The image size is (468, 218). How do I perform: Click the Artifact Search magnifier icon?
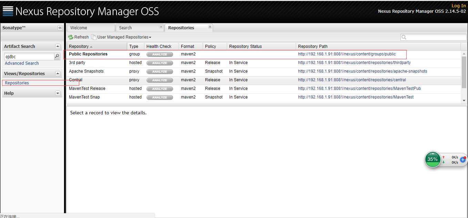click(57, 56)
